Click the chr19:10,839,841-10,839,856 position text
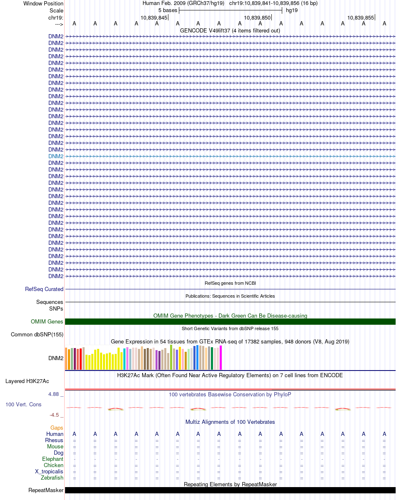The height and width of the screenshot is (500, 396). point(273,3)
